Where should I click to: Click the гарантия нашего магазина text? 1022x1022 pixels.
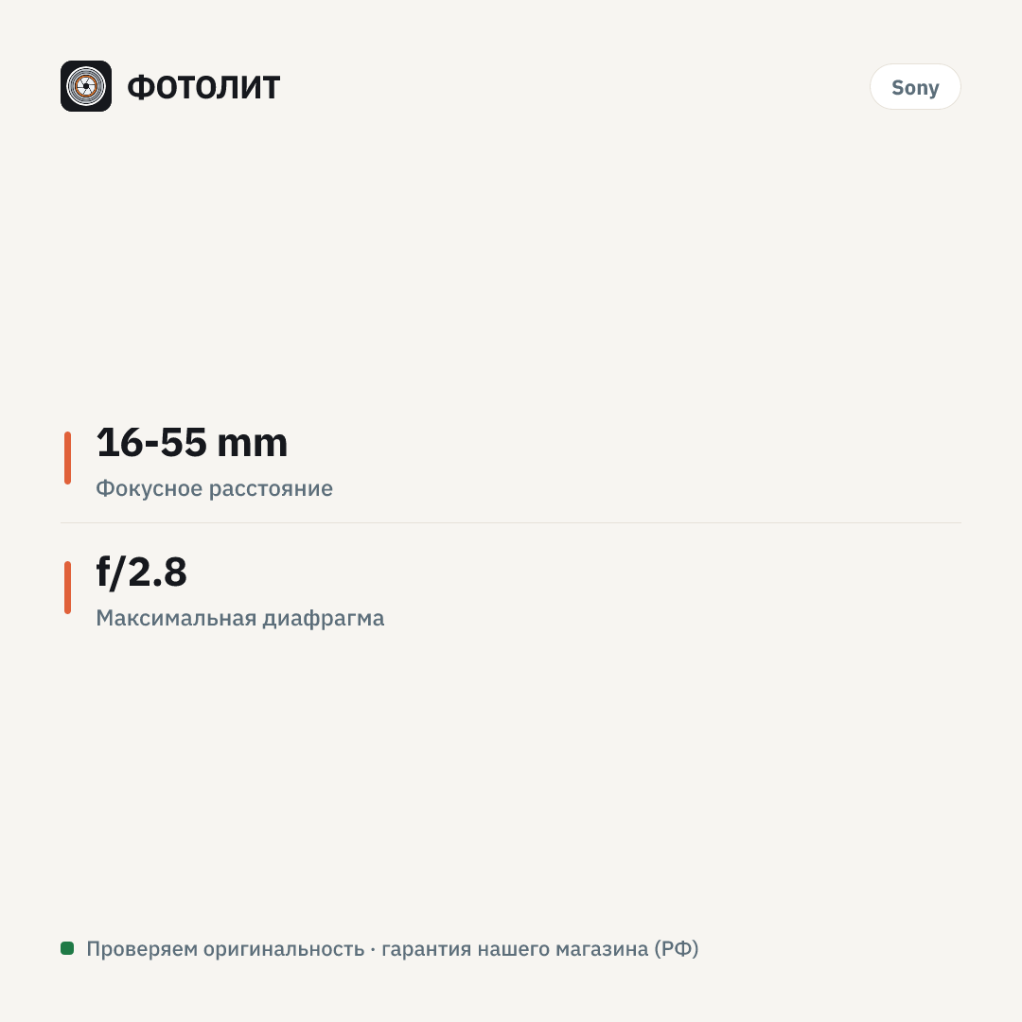(x=515, y=949)
